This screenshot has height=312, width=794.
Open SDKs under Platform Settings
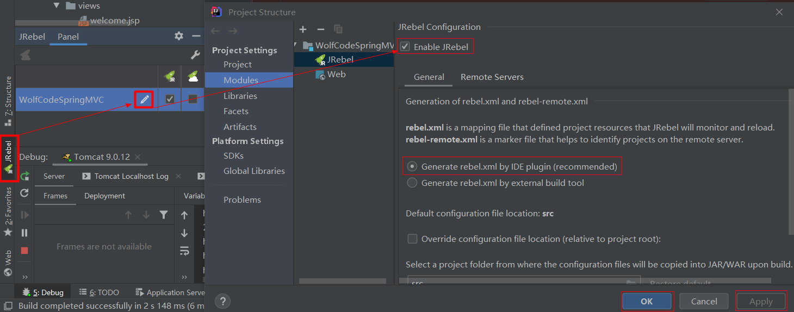(x=233, y=155)
